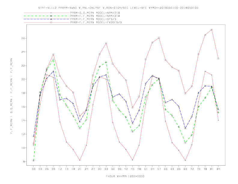Click the plus marker in the O.O_MEAN NAM/218 legend line
The width and height of the screenshot is (238, 184).
pyautogui.click(x=51, y=13)
